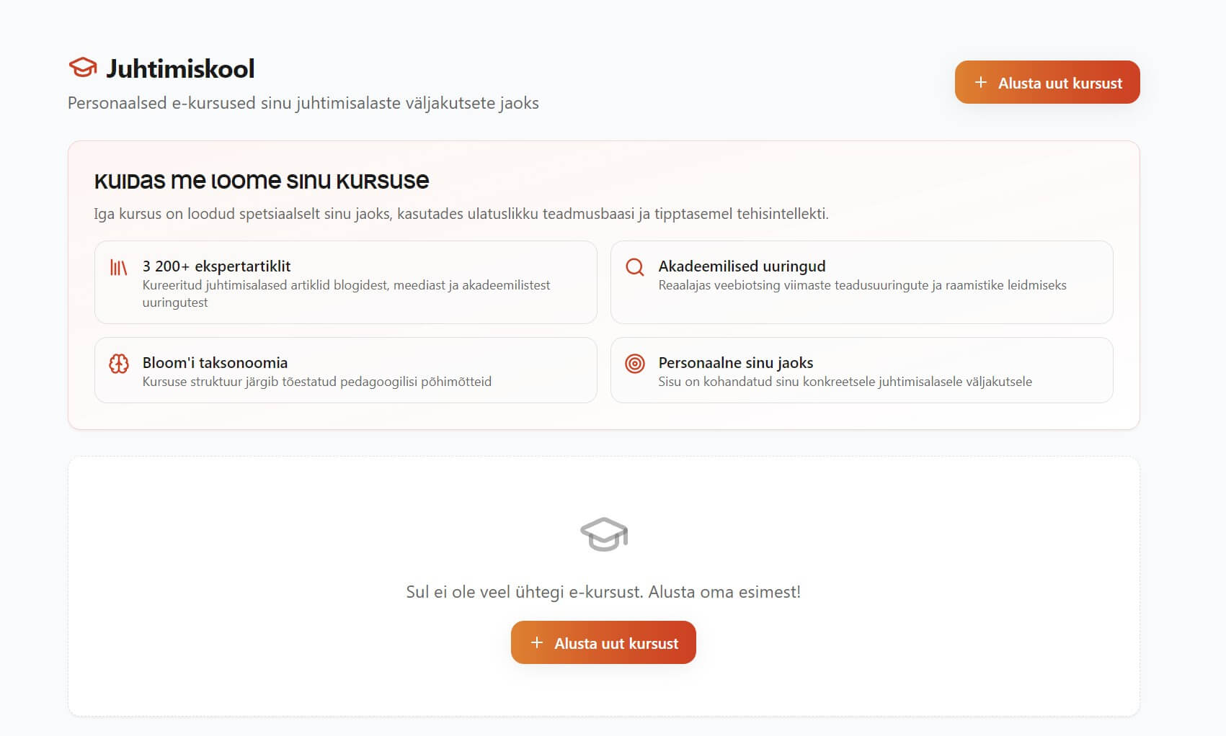
Task: Click the magnifier icon for Akadeemilised uuringud
Action: click(x=635, y=267)
